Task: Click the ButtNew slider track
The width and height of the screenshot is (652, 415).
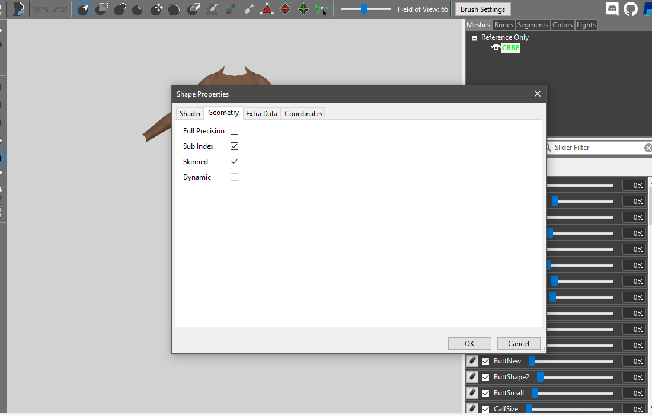Action: pos(571,362)
